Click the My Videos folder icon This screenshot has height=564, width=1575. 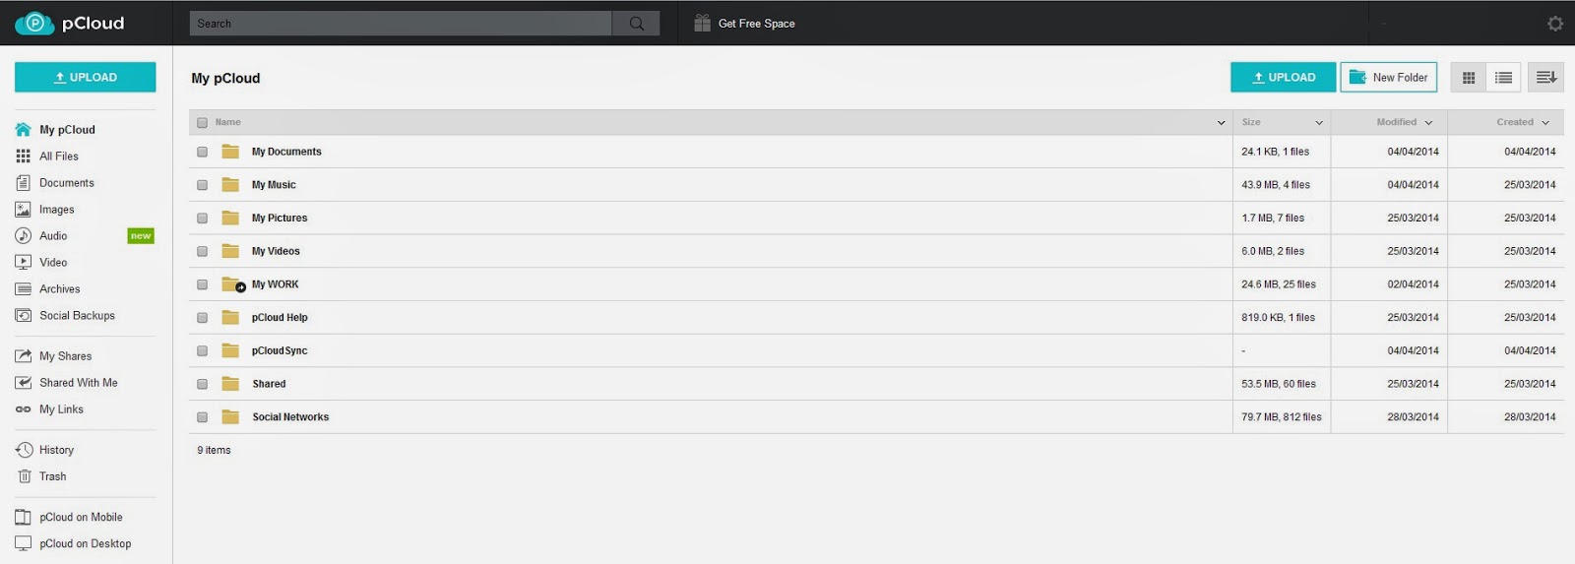[x=230, y=251]
